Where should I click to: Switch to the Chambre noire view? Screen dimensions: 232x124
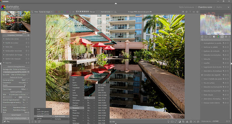205,7
